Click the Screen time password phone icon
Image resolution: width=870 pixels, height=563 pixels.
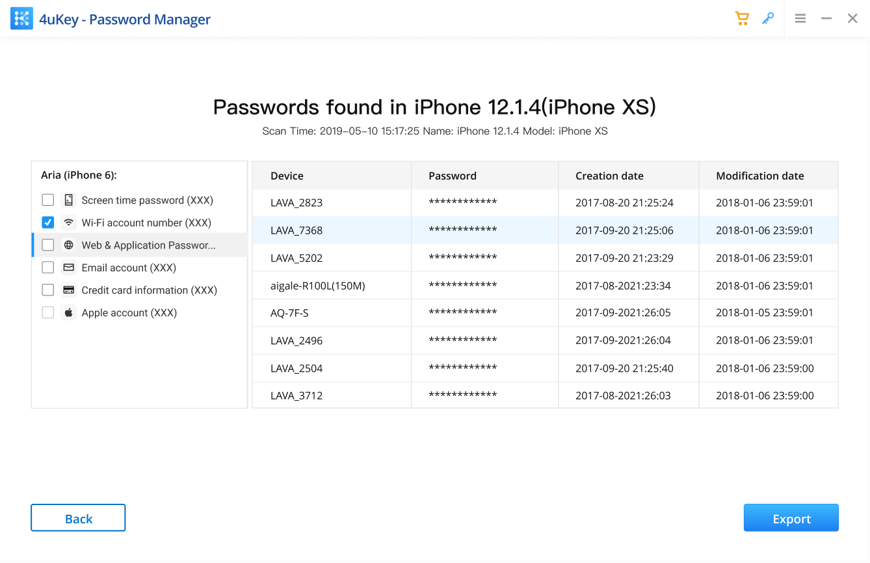[x=68, y=200]
